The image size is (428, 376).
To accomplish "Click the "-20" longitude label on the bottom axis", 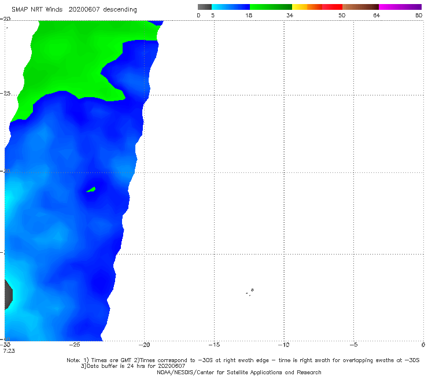I will coord(144,345).
